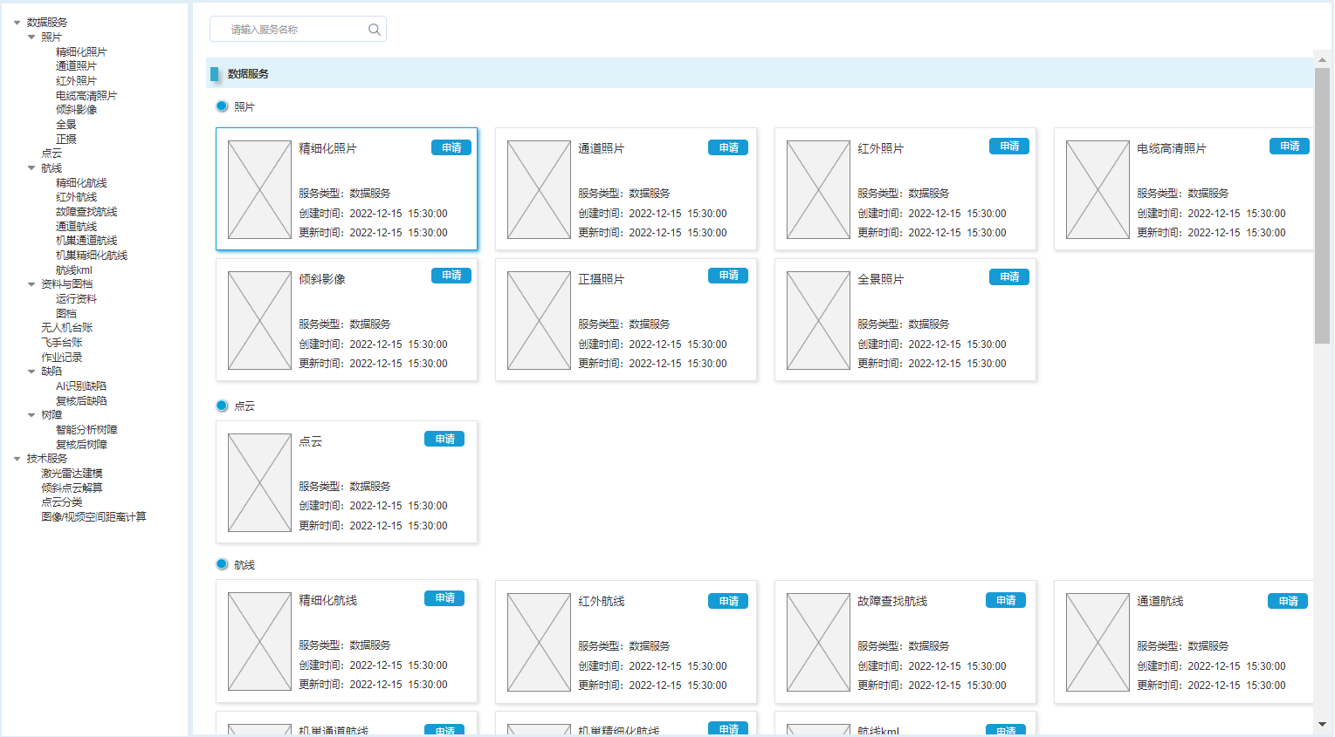Image resolution: width=1335 pixels, height=737 pixels.
Task: Apply for 通道航线 service
Action: [1288, 601]
